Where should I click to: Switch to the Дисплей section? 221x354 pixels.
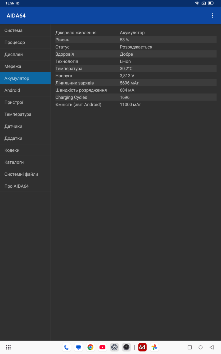[25, 54]
